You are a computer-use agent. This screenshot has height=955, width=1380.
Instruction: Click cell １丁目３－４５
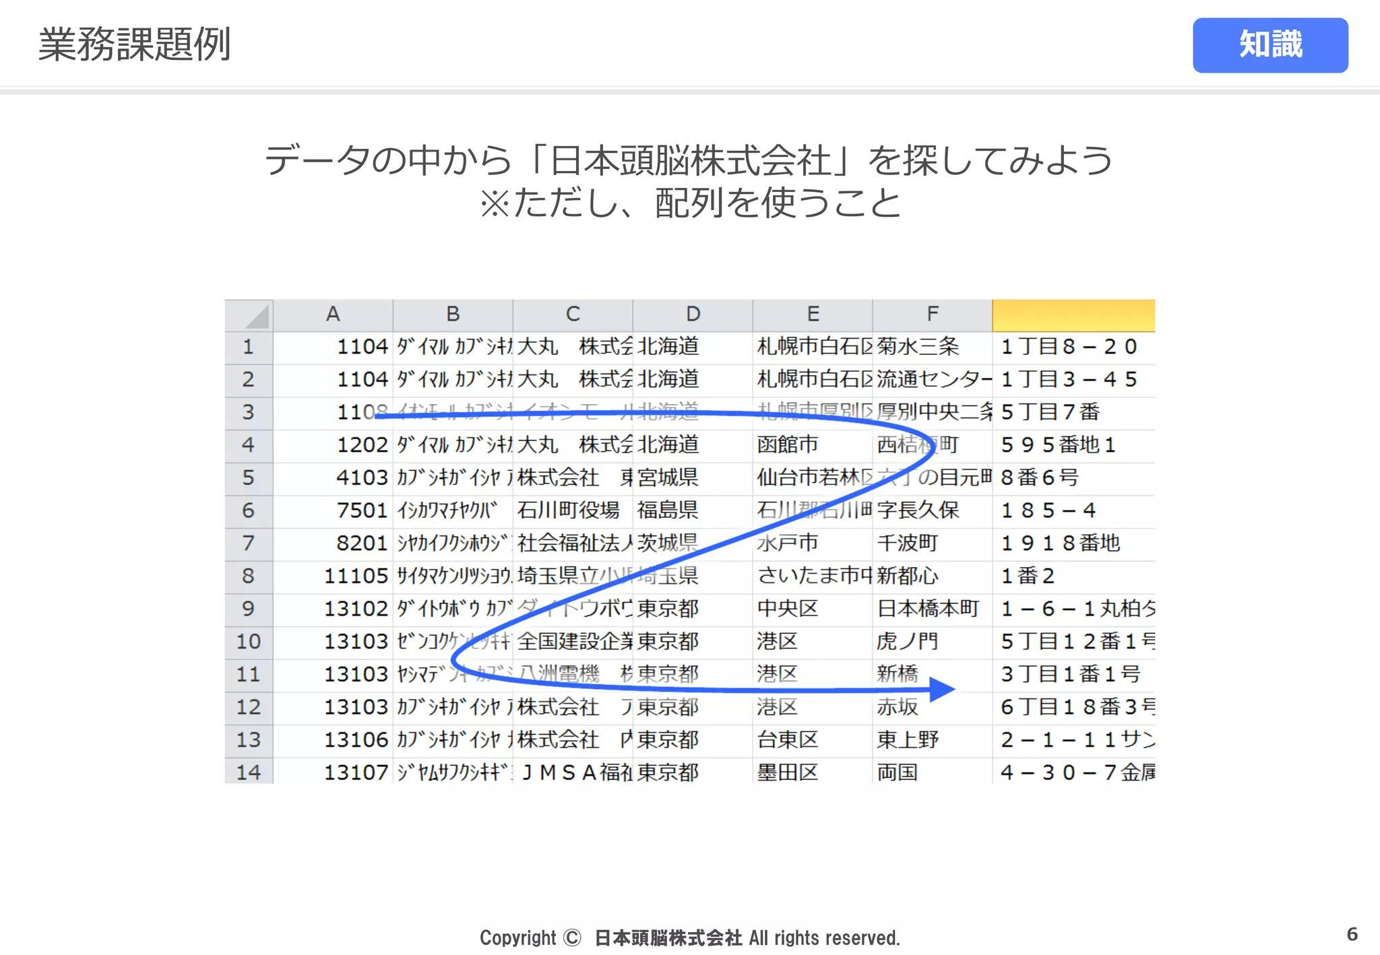coord(1074,381)
